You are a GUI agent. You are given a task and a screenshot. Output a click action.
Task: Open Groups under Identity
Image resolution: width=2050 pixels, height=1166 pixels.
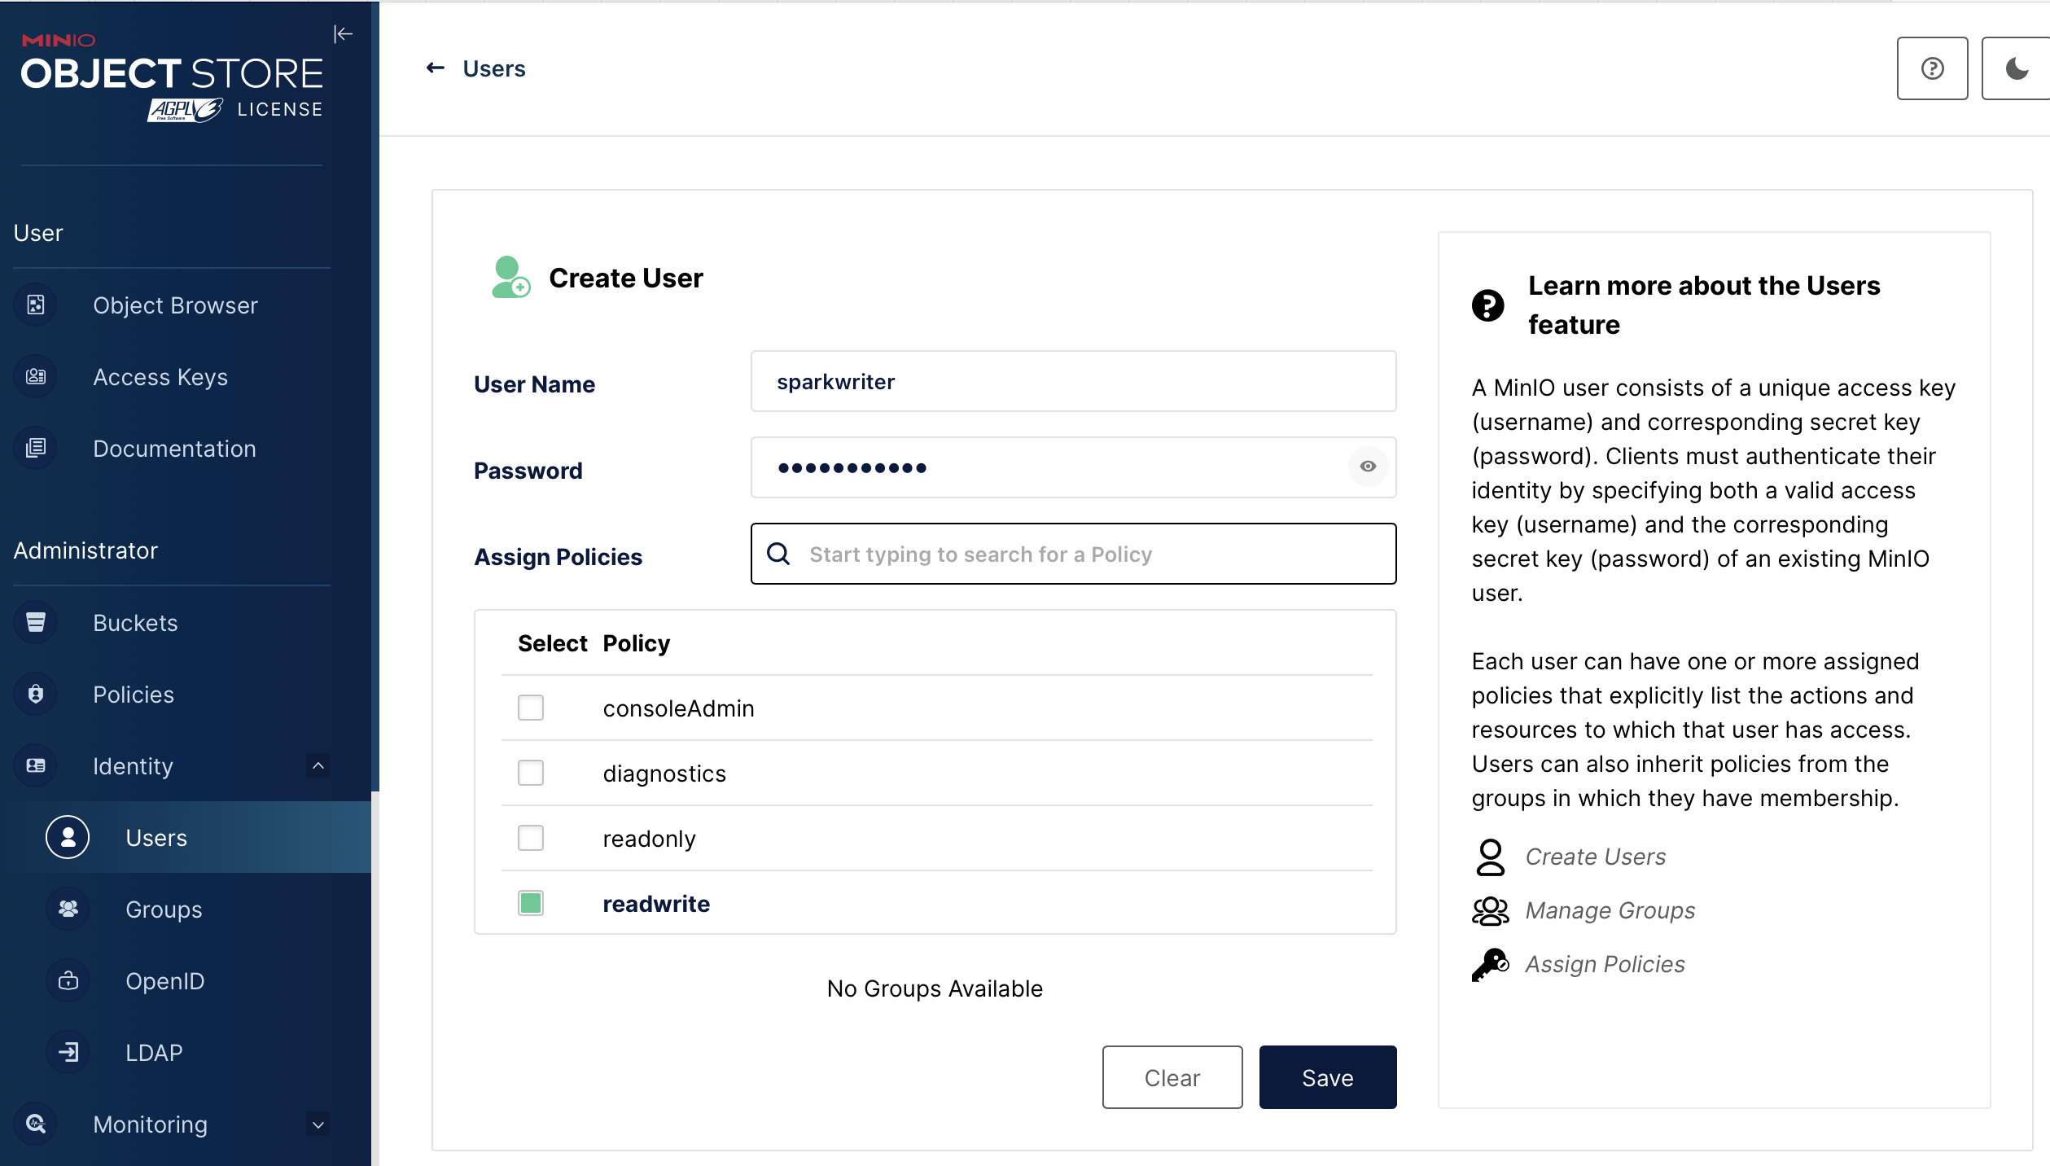(x=164, y=910)
